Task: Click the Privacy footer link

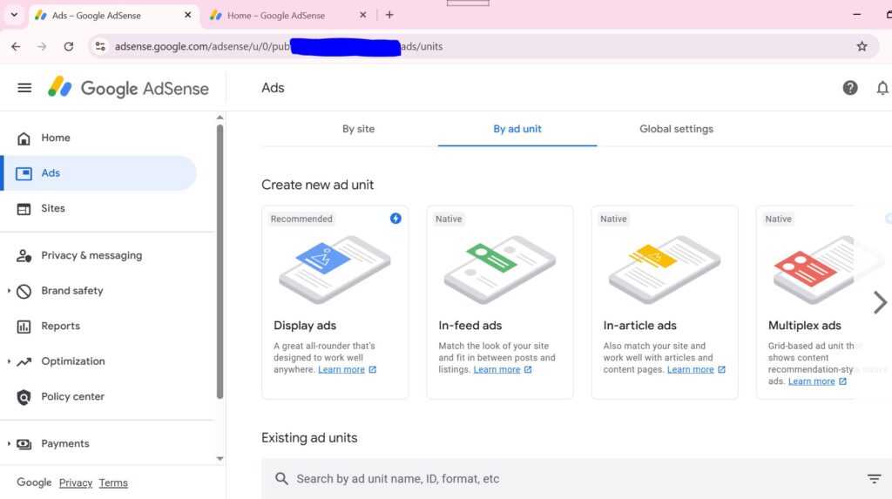Action: [76, 482]
